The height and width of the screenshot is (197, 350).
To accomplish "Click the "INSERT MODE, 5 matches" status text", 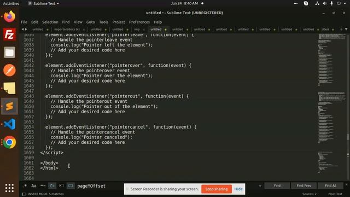I will 46,194.
